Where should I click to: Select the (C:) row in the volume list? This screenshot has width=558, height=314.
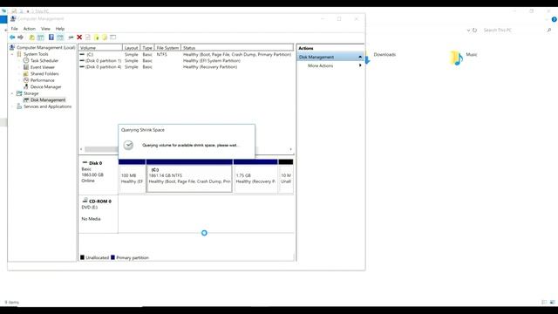pyautogui.click(x=186, y=54)
